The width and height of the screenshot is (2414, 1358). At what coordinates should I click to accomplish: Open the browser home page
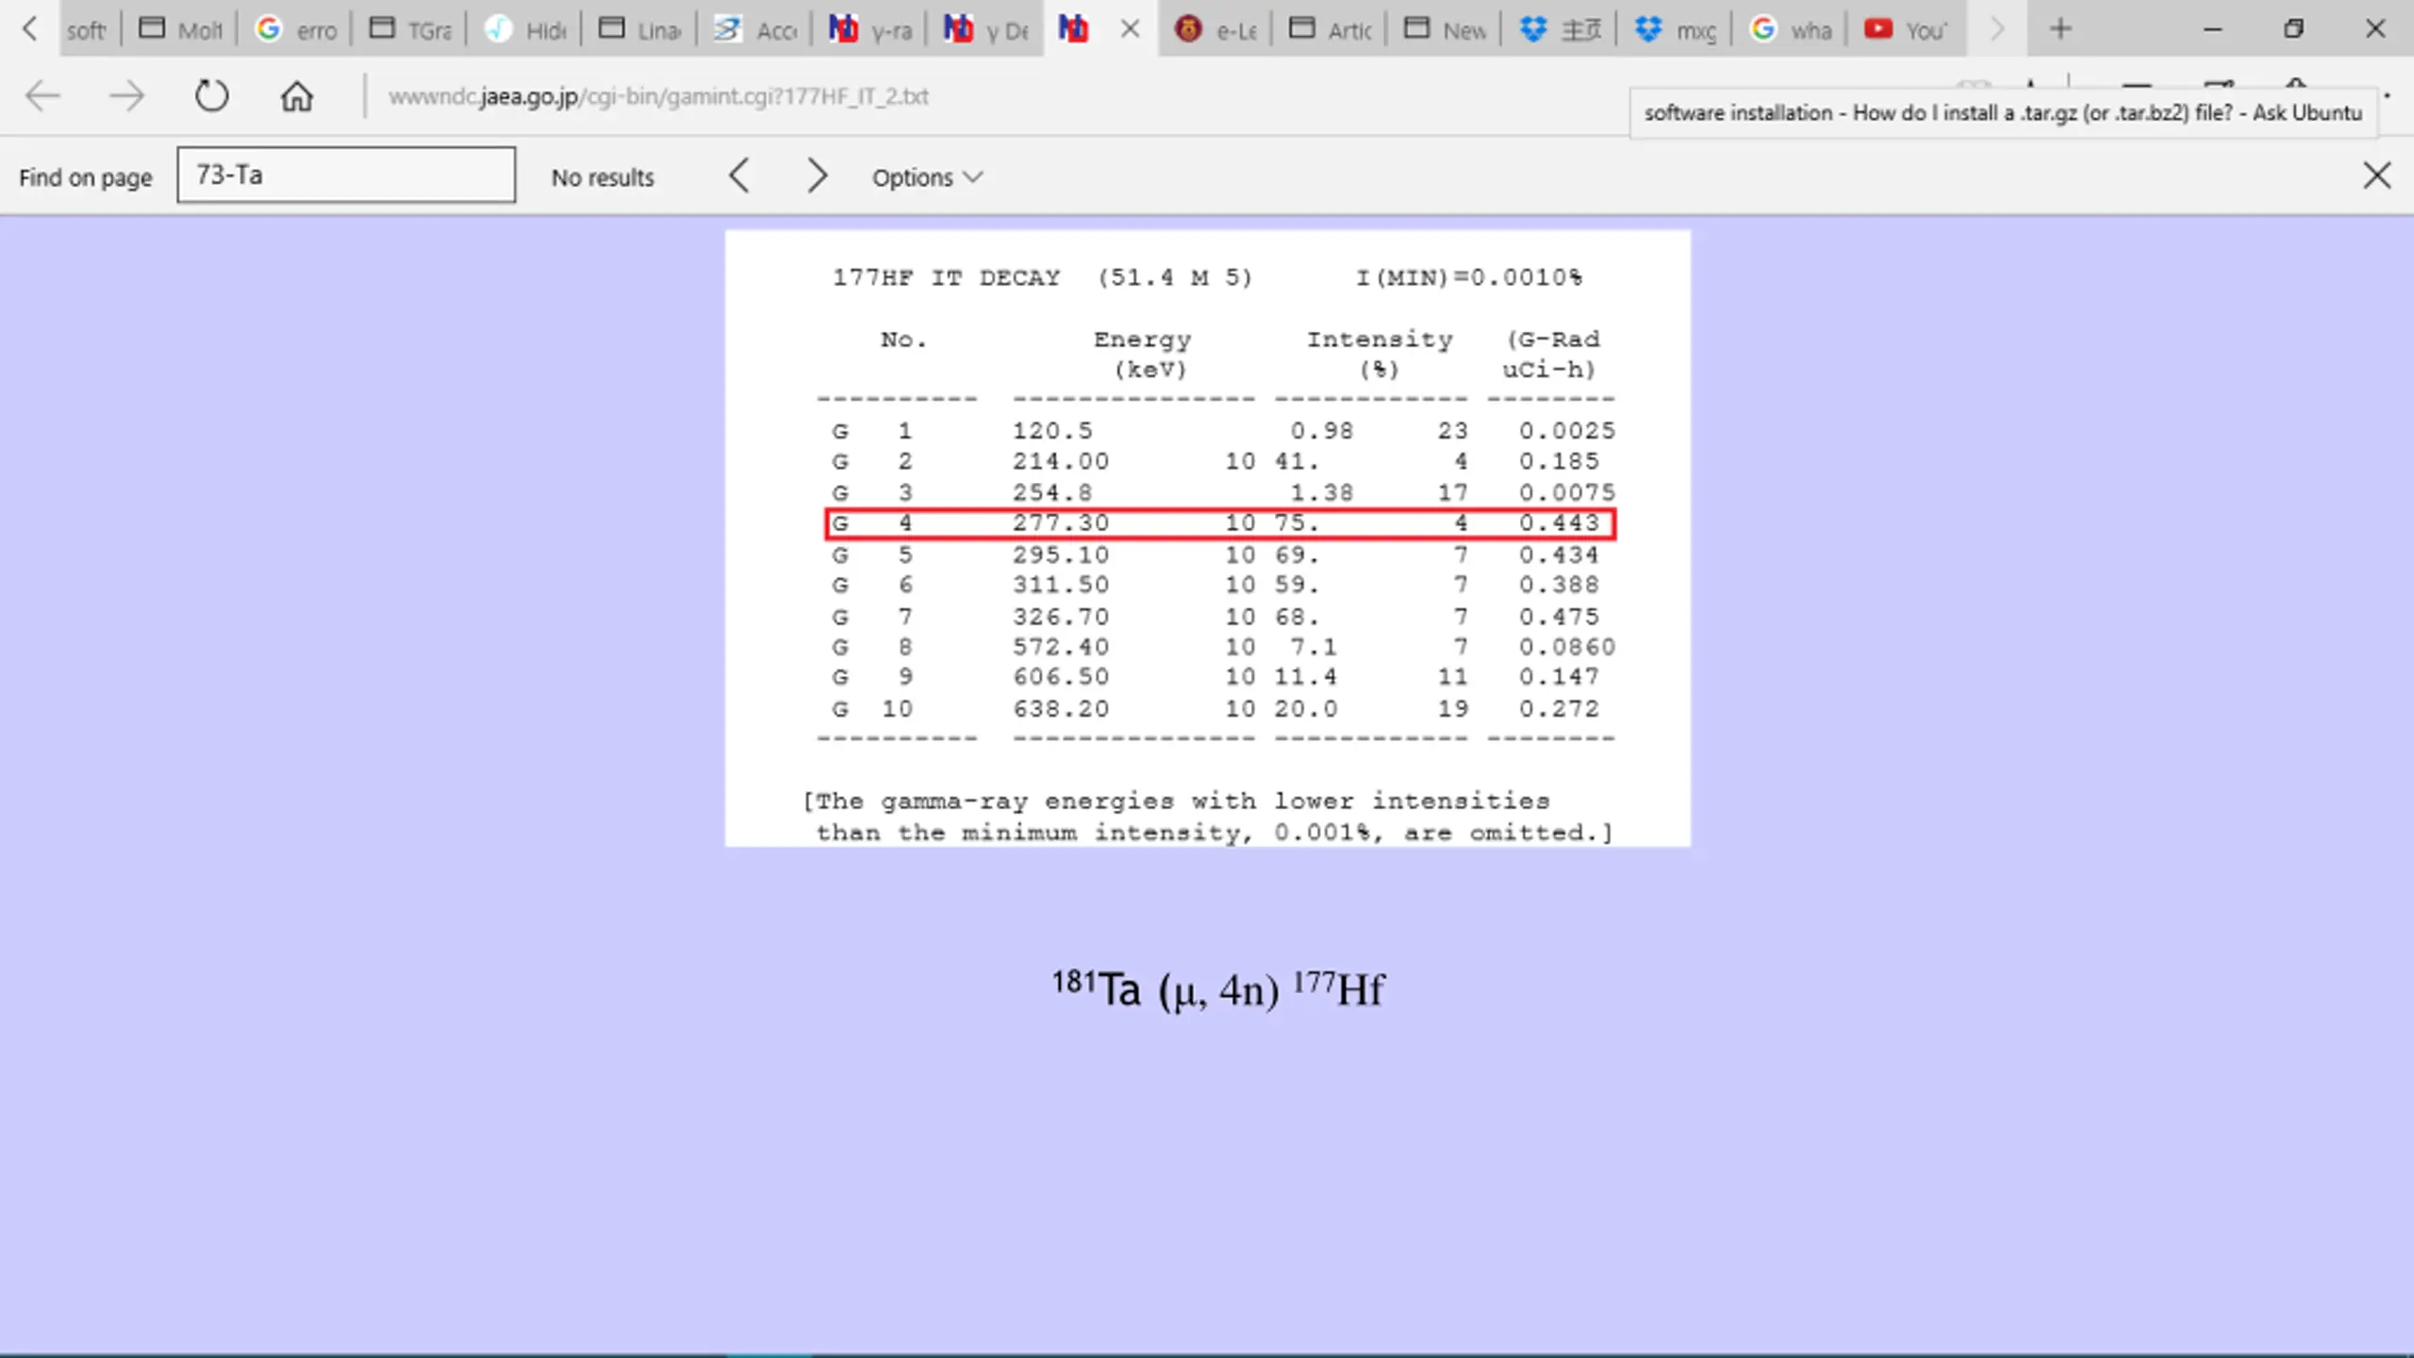(297, 96)
